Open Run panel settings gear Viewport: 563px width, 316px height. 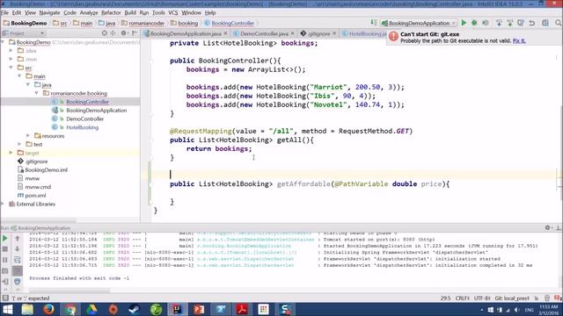click(x=547, y=227)
